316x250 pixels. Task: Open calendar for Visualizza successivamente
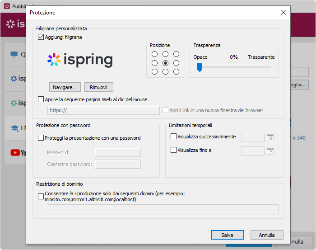[270, 137]
